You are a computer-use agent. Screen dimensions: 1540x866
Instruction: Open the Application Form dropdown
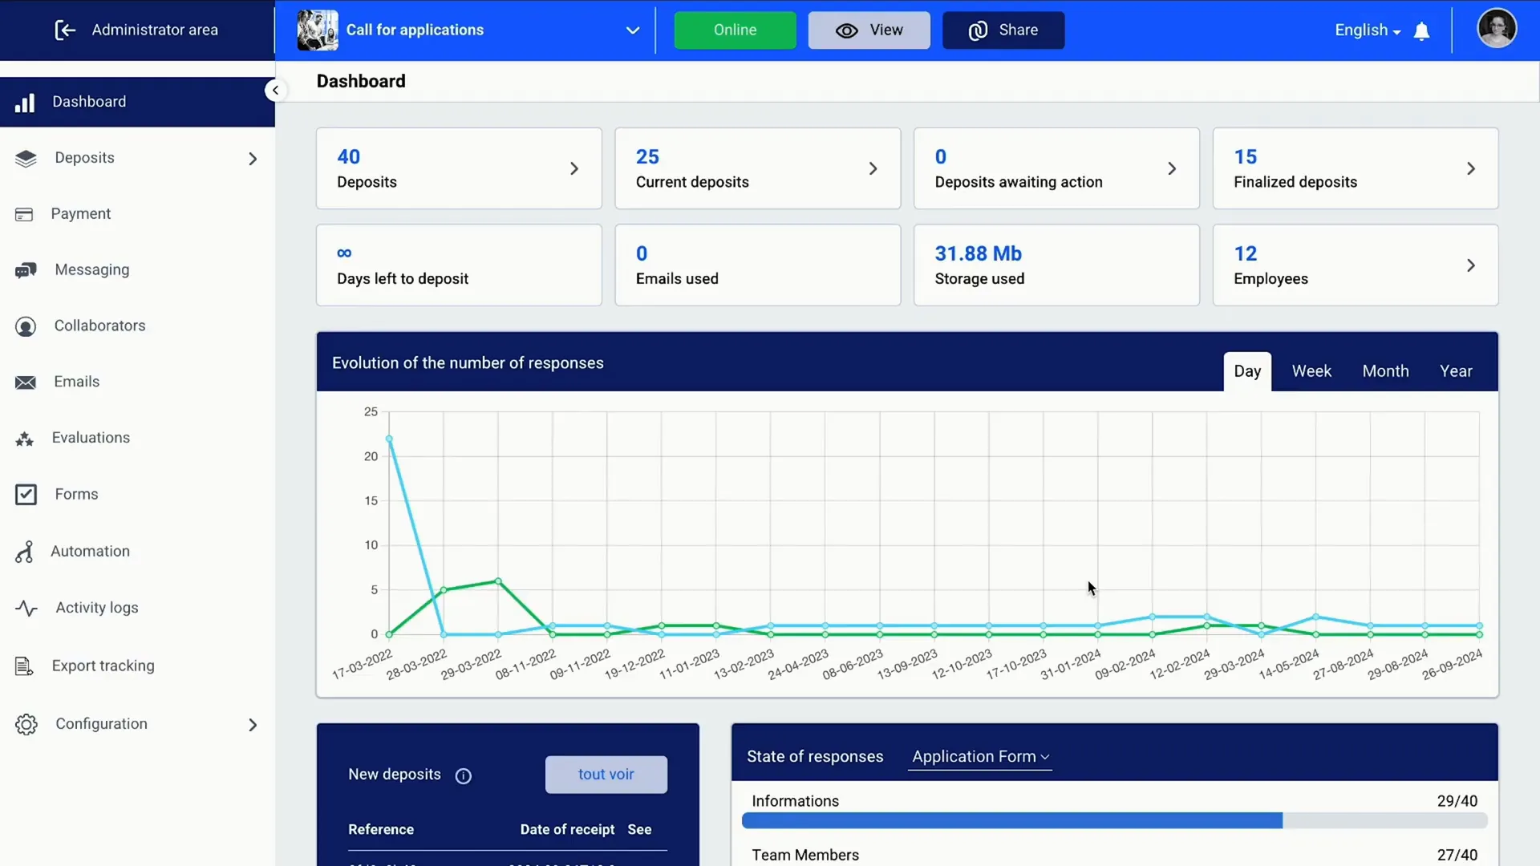[977, 756]
